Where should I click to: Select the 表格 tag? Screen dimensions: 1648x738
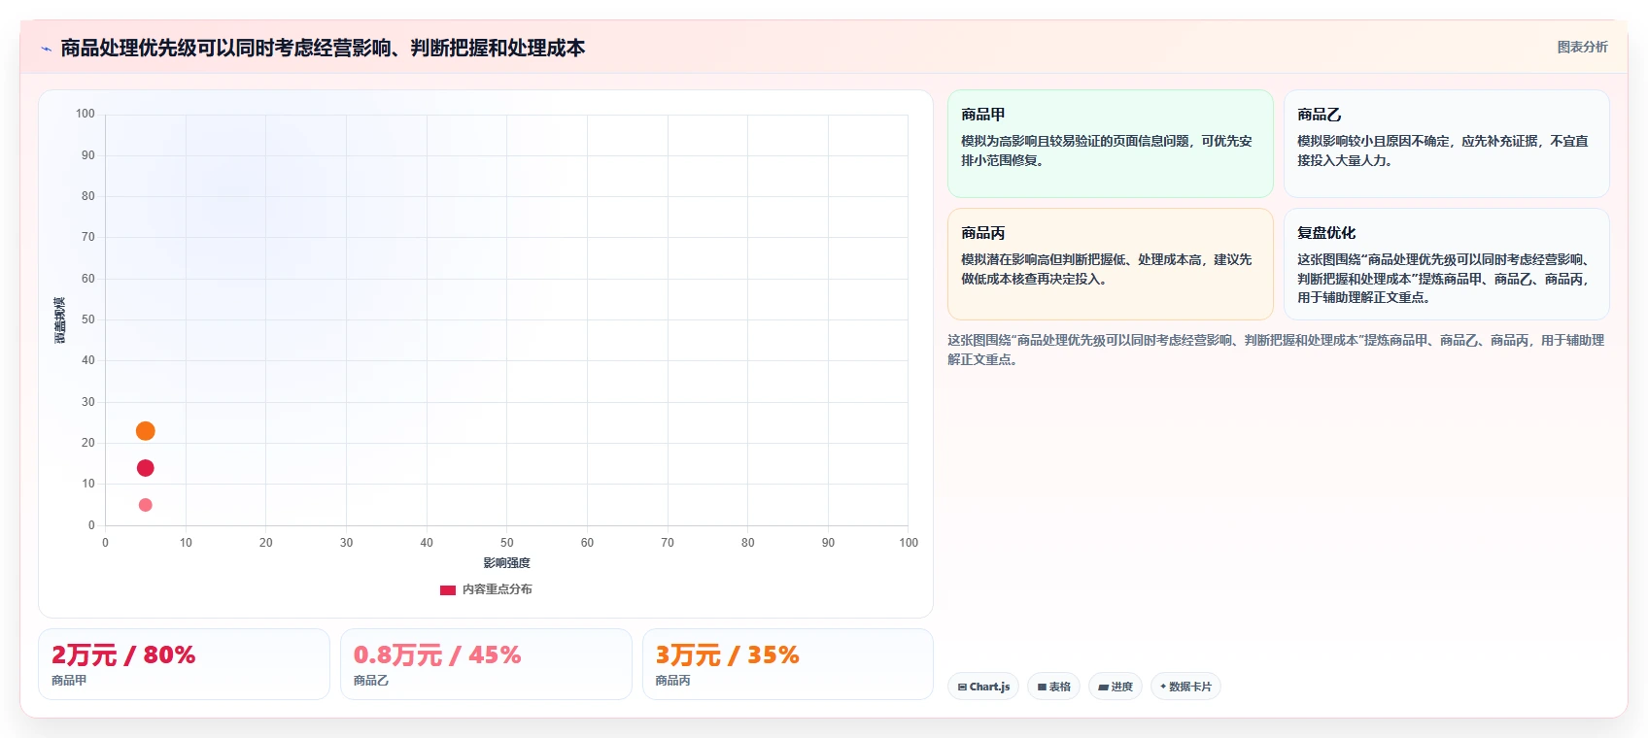1053,687
